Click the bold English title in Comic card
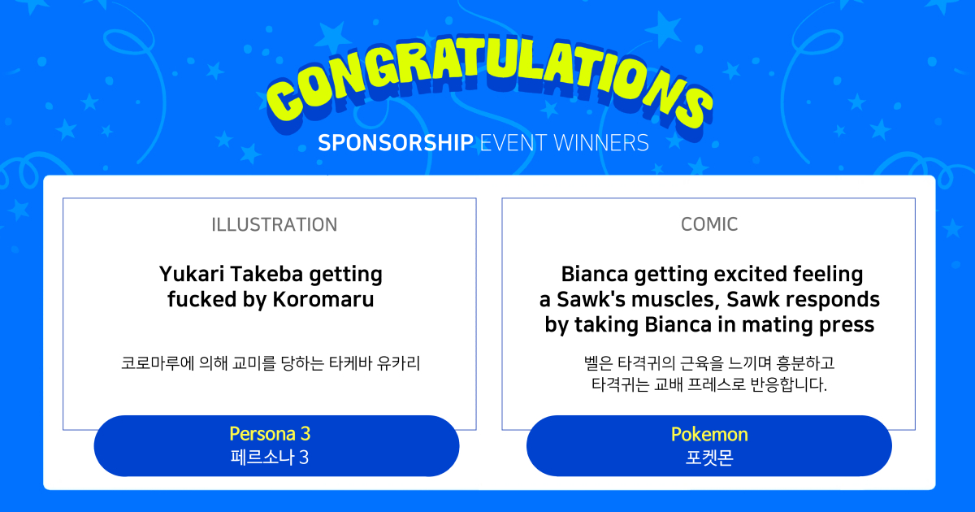The height and width of the screenshot is (512, 975). click(709, 299)
